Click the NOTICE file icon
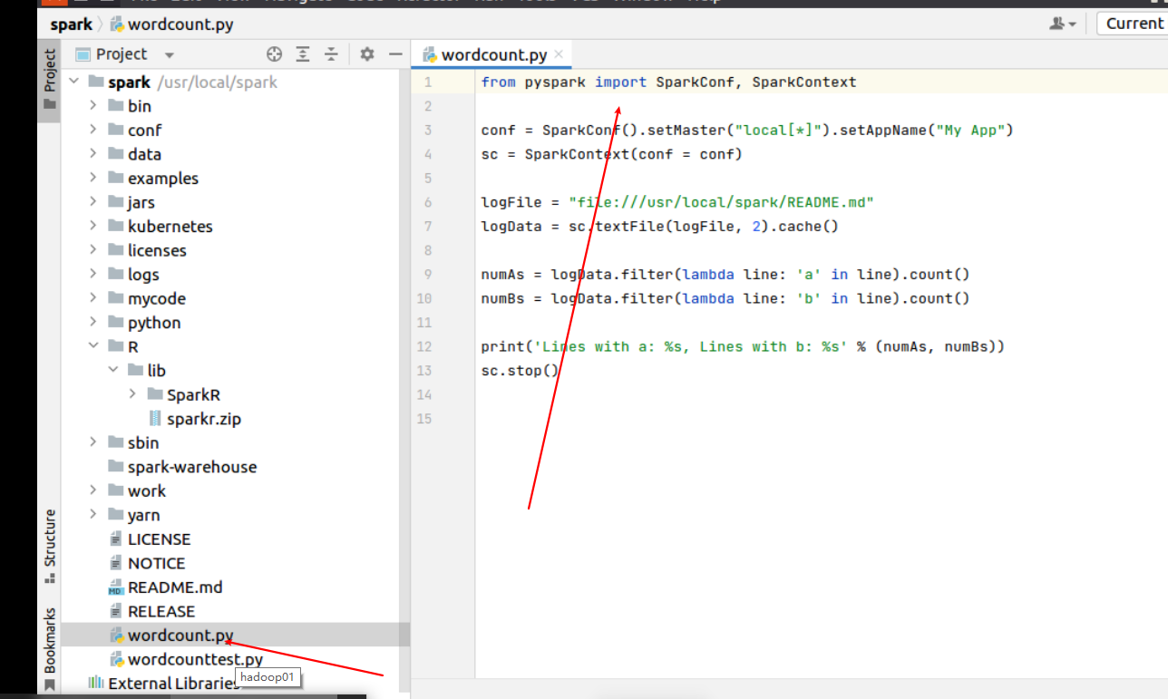 coord(115,563)
